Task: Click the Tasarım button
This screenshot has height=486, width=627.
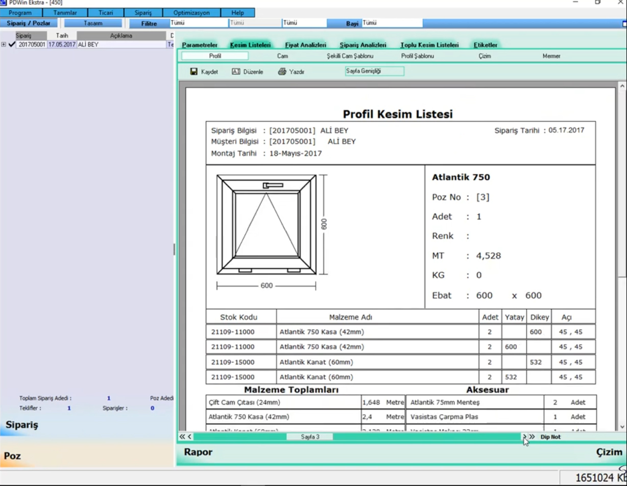Action: click(x=93, y=23)
